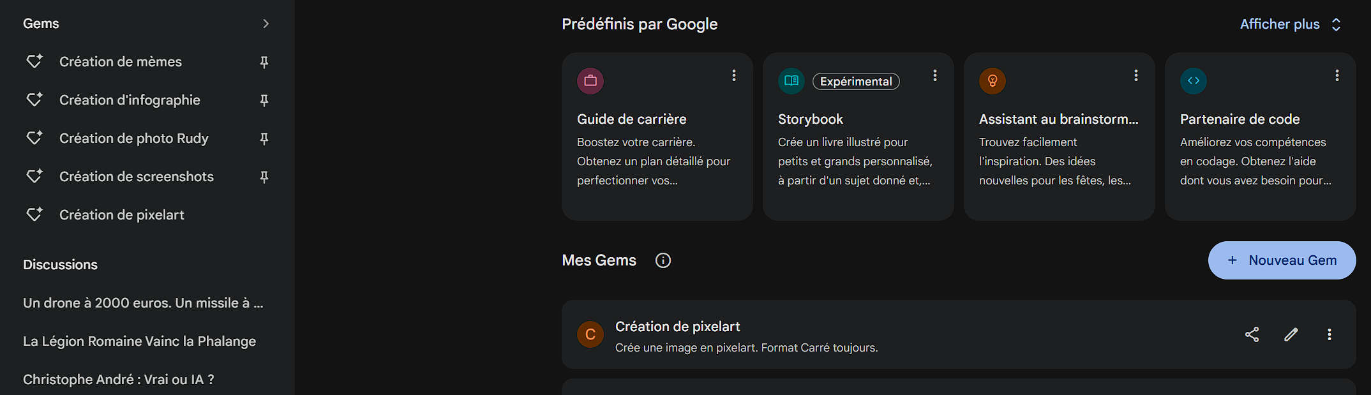The width and height of the screenshot is (1371, 395).
Task: Open the three-dot menu on Storybook card
Action: [935, 75]
